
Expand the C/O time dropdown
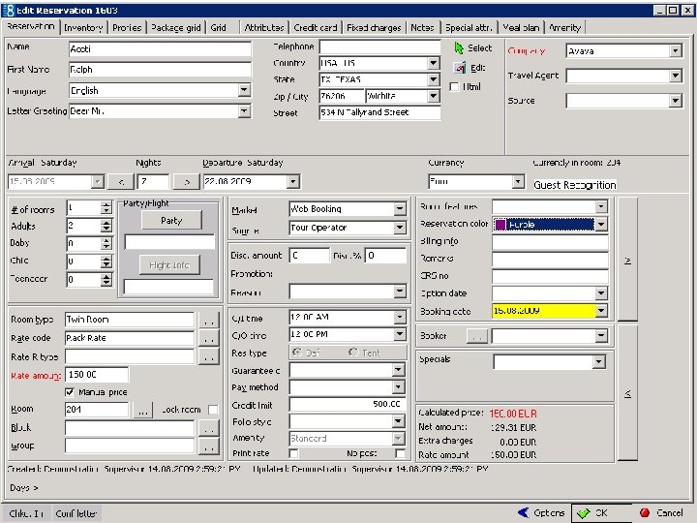coord(400,334)
